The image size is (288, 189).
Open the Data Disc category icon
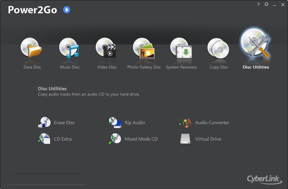click(32, 48)
